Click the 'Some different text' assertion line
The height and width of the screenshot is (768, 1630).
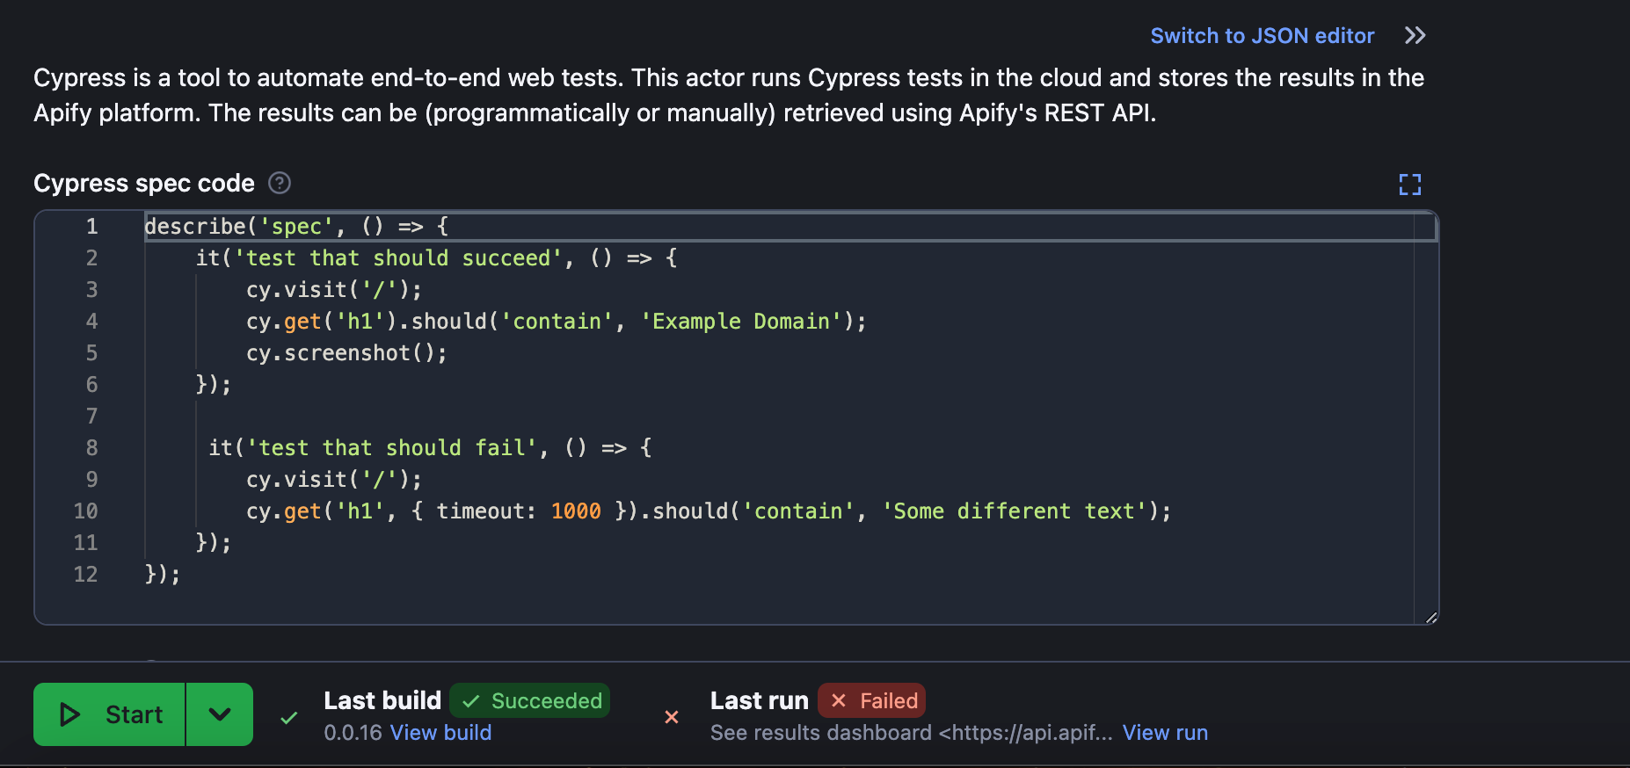709,511
